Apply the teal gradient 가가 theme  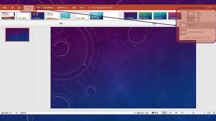pos(96,16)
